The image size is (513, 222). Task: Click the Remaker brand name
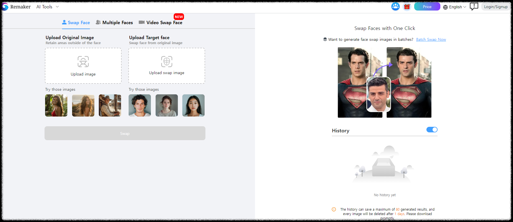(21, 7)
